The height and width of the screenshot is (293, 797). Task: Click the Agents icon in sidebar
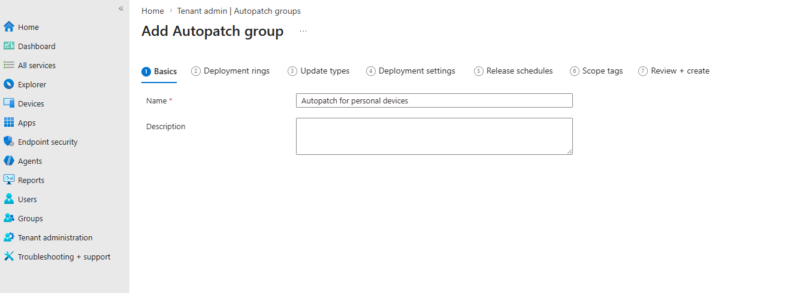point(9,161)
